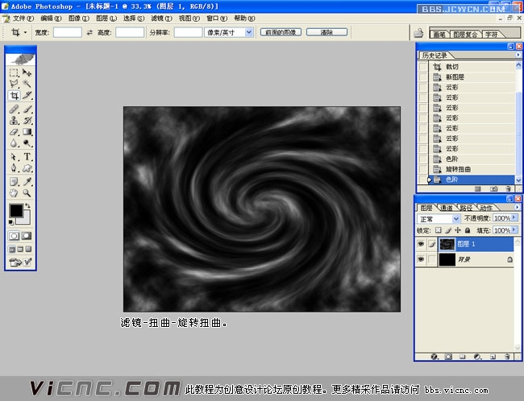This screenshot has width=524, height=401.
Task: Swap the width and height values
Action: click(89, 32)
